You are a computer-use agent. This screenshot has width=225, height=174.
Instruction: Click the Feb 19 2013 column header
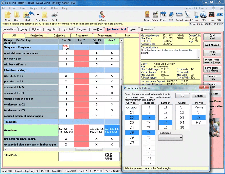[97, 41]
